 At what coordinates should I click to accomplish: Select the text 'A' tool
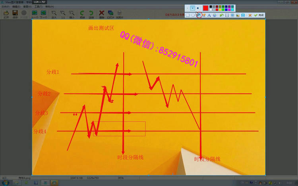point(209,15)
